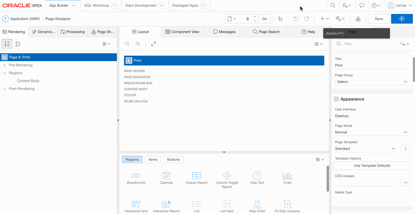Expand the layout to full screen
The width and height of the screenshot is (415, 214).
click(153, 44)
